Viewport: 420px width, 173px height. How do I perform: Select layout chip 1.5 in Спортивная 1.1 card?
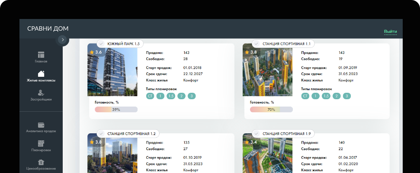pyautogui.click(x=326, y=96)
